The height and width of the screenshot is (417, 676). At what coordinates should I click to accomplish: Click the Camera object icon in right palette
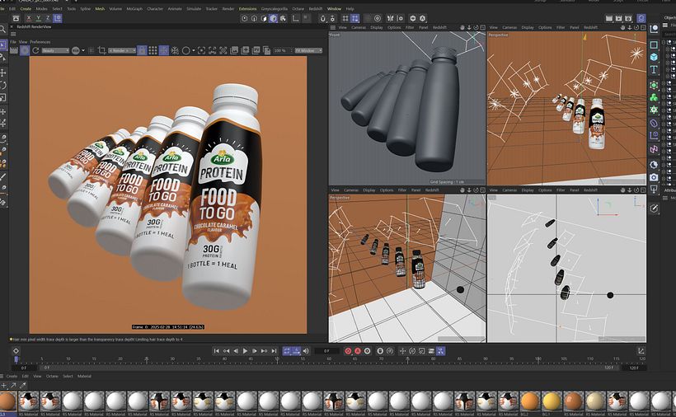[x=654, y=177]
